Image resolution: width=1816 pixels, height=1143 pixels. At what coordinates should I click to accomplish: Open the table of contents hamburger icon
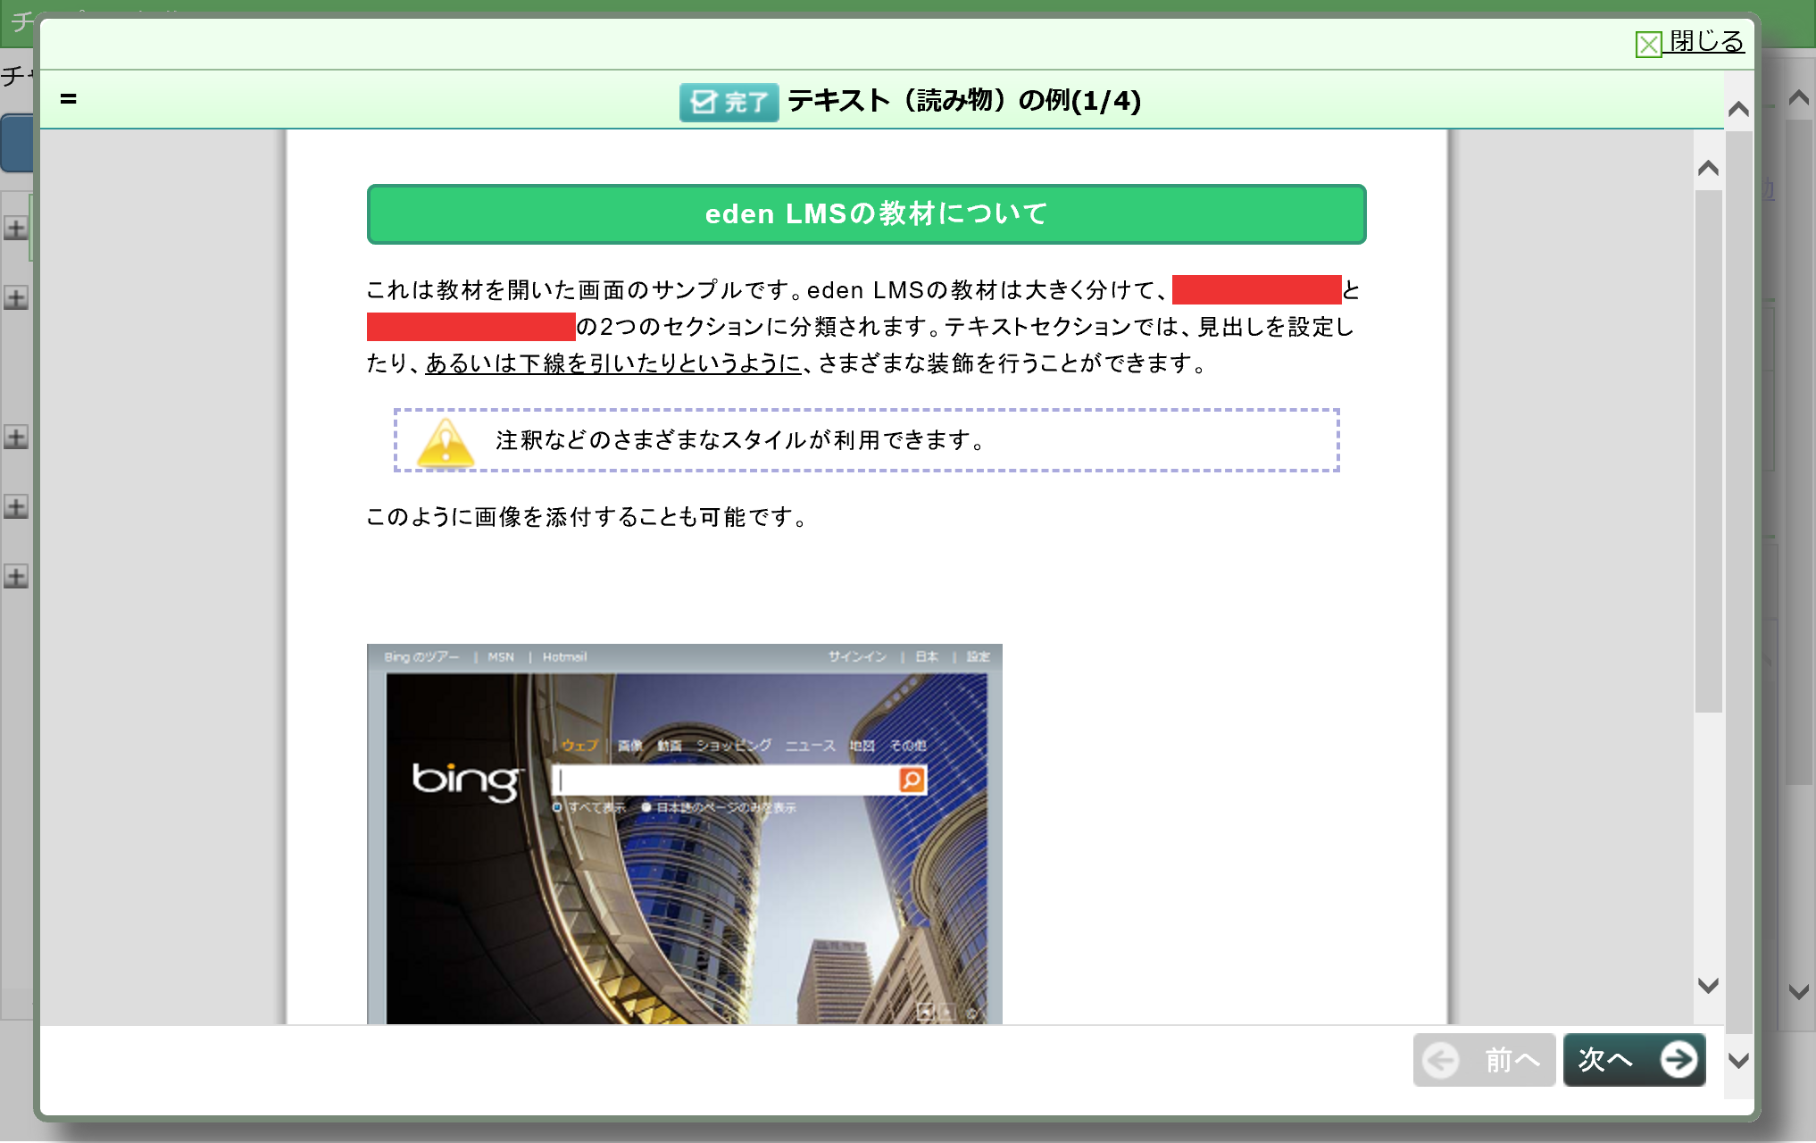point(69,99)
